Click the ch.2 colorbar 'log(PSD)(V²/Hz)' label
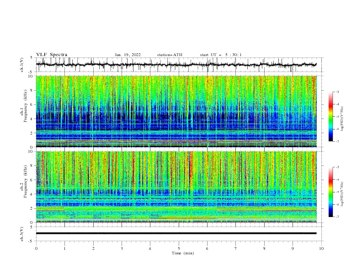Viewport: 362px width, 279px height. point(342,194)
